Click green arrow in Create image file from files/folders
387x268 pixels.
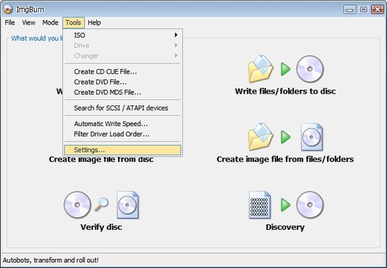pyautogui.click(x=286, y=137)
